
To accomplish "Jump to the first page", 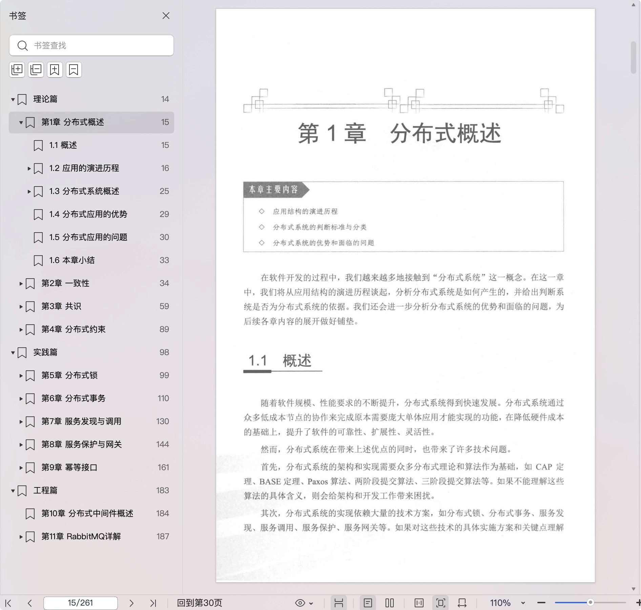I will [x=8, y=603].
